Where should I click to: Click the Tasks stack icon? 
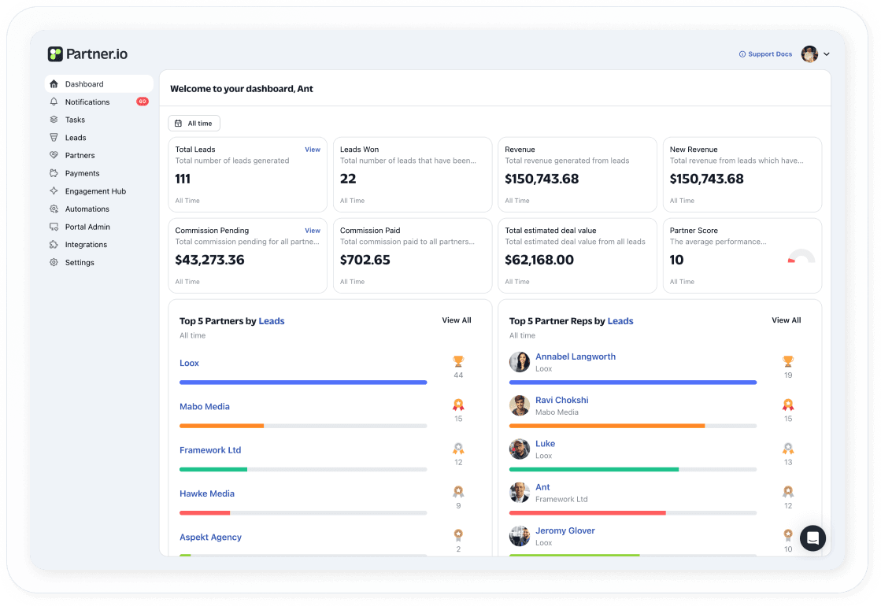point(54,120)
